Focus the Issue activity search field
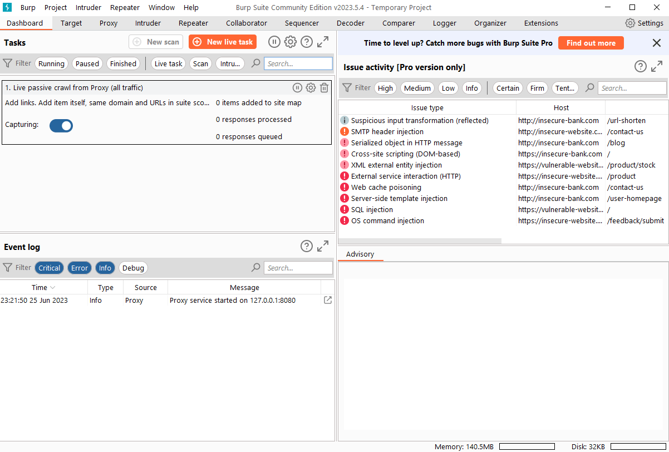 [x=632, y=88]
